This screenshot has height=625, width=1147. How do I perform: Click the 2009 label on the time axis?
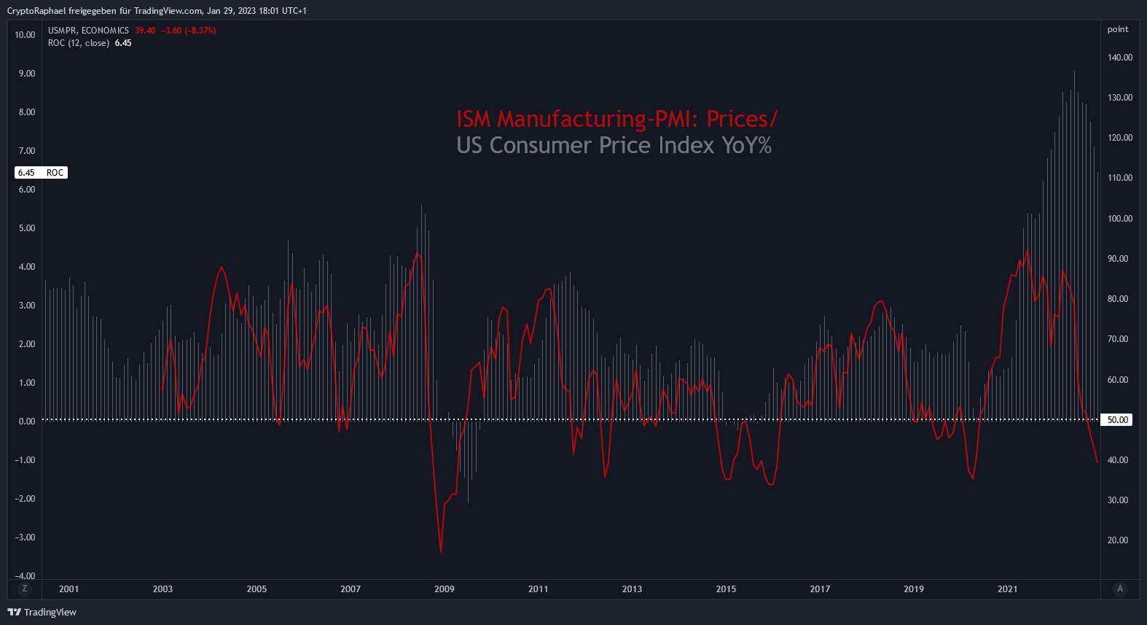pos(445,589)
